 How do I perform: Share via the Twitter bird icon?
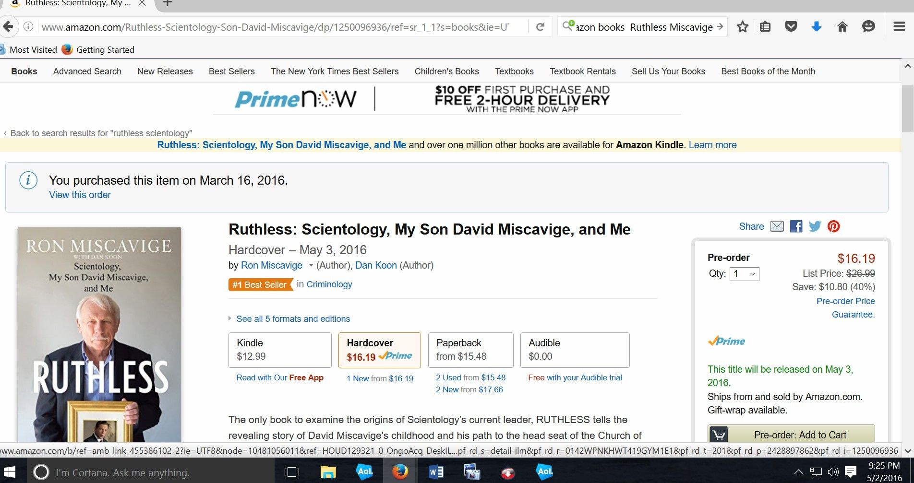click(x=815, y=226)
